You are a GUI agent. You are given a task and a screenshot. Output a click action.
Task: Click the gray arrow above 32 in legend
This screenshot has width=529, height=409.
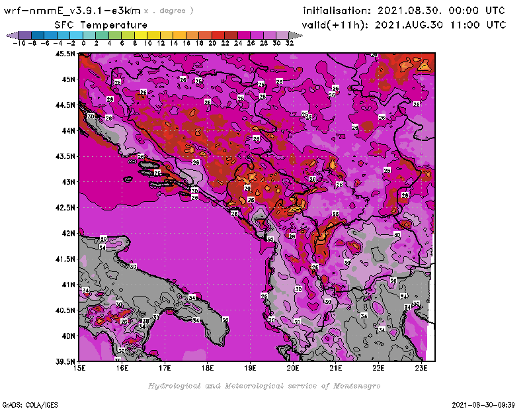click(x=296, y=35)
